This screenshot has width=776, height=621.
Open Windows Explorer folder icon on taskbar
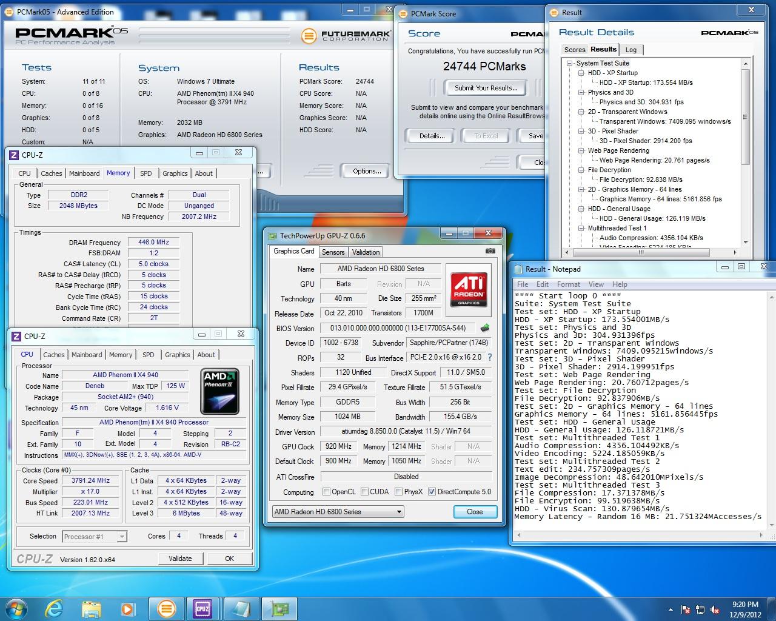click(91, 608)
